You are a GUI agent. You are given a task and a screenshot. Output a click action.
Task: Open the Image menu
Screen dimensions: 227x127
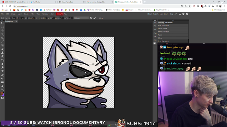click(13, 14)
